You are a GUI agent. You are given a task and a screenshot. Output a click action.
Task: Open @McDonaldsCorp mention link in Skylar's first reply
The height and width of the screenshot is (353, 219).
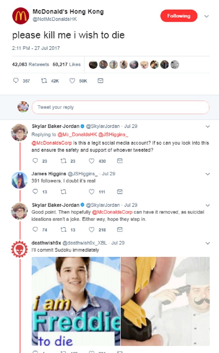click(x=51, y=143)
